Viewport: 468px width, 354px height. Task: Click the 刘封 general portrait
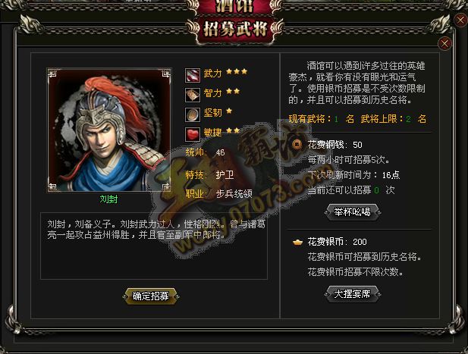[x=109, y=130]
